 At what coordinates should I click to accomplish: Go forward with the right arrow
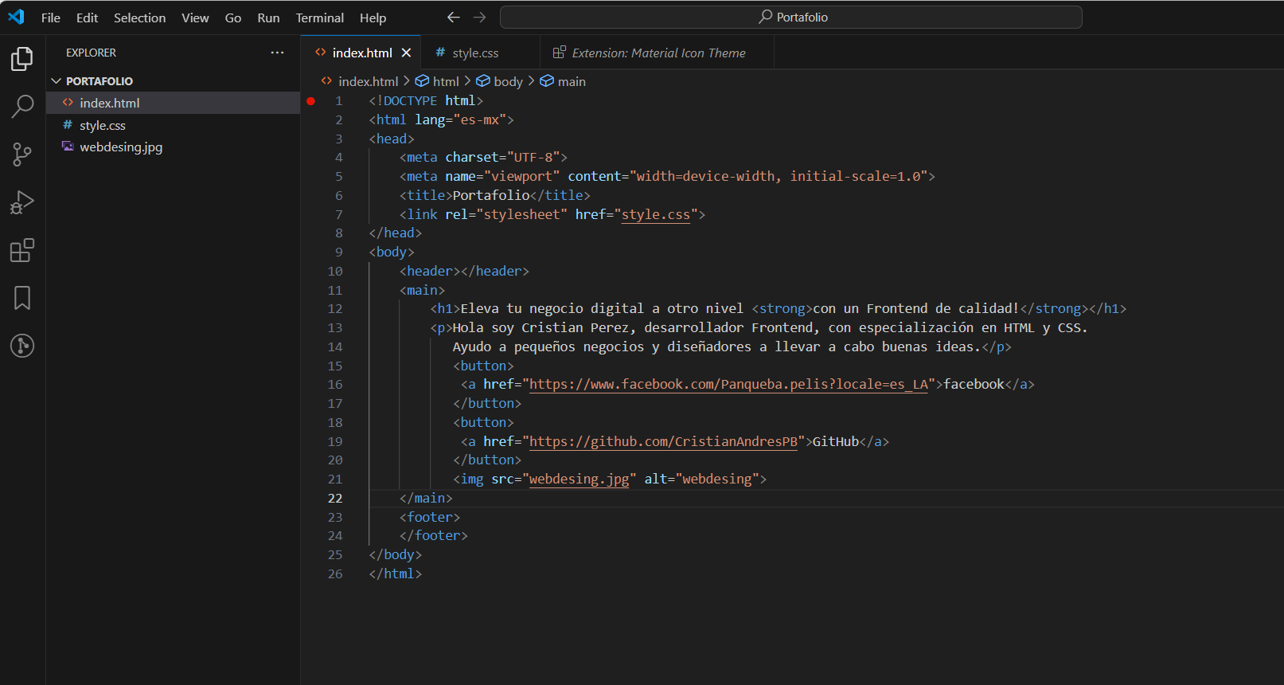tap(479, 17)
